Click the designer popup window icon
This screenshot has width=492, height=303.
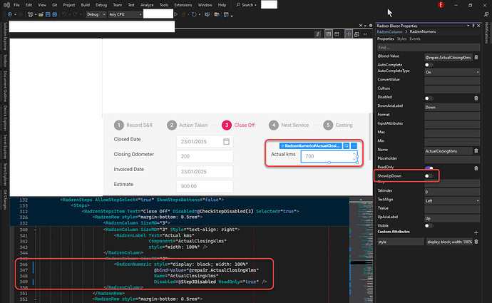357,34
